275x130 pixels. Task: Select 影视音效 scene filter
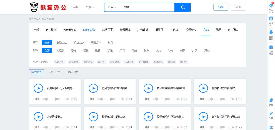62,43
